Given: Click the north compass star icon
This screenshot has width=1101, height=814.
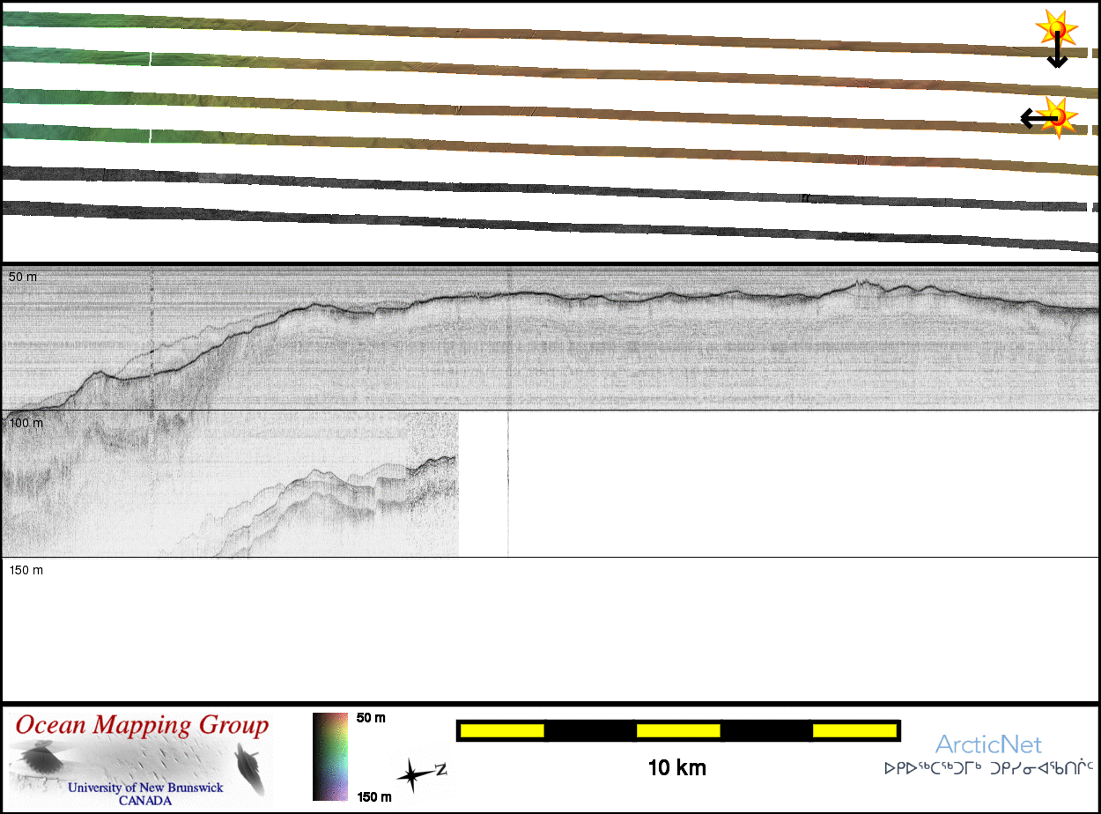Looking at the screenshot, I should click(412, 775).
